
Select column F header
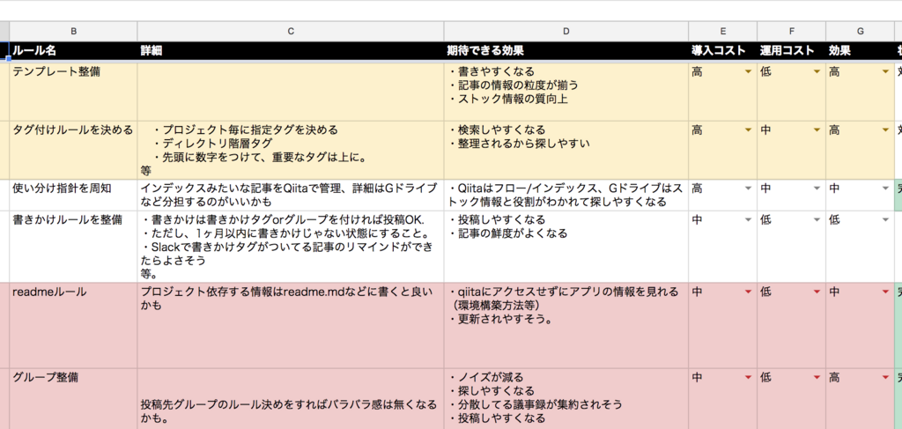(792, 31)
